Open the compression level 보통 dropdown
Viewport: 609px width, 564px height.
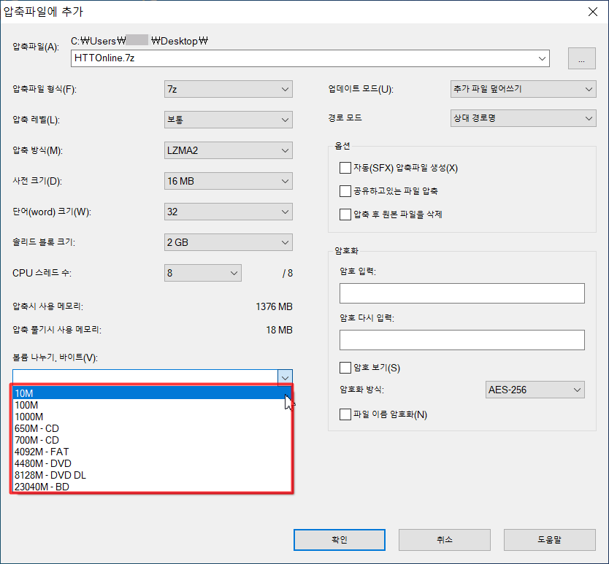[x=229, y=120]
